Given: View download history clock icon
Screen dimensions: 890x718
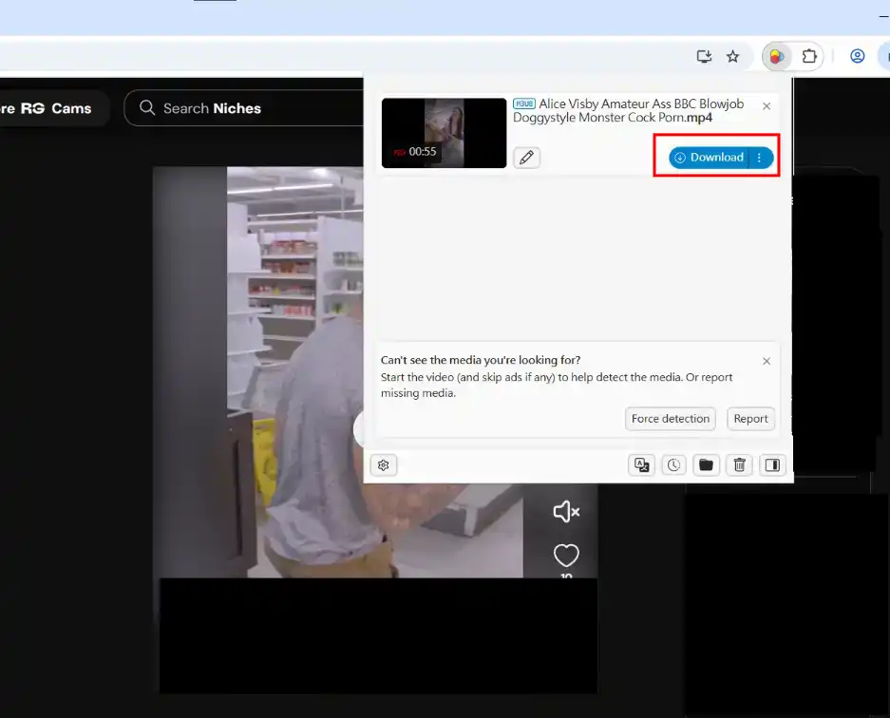Looking at the screenshot, I should tap(673, 464).
